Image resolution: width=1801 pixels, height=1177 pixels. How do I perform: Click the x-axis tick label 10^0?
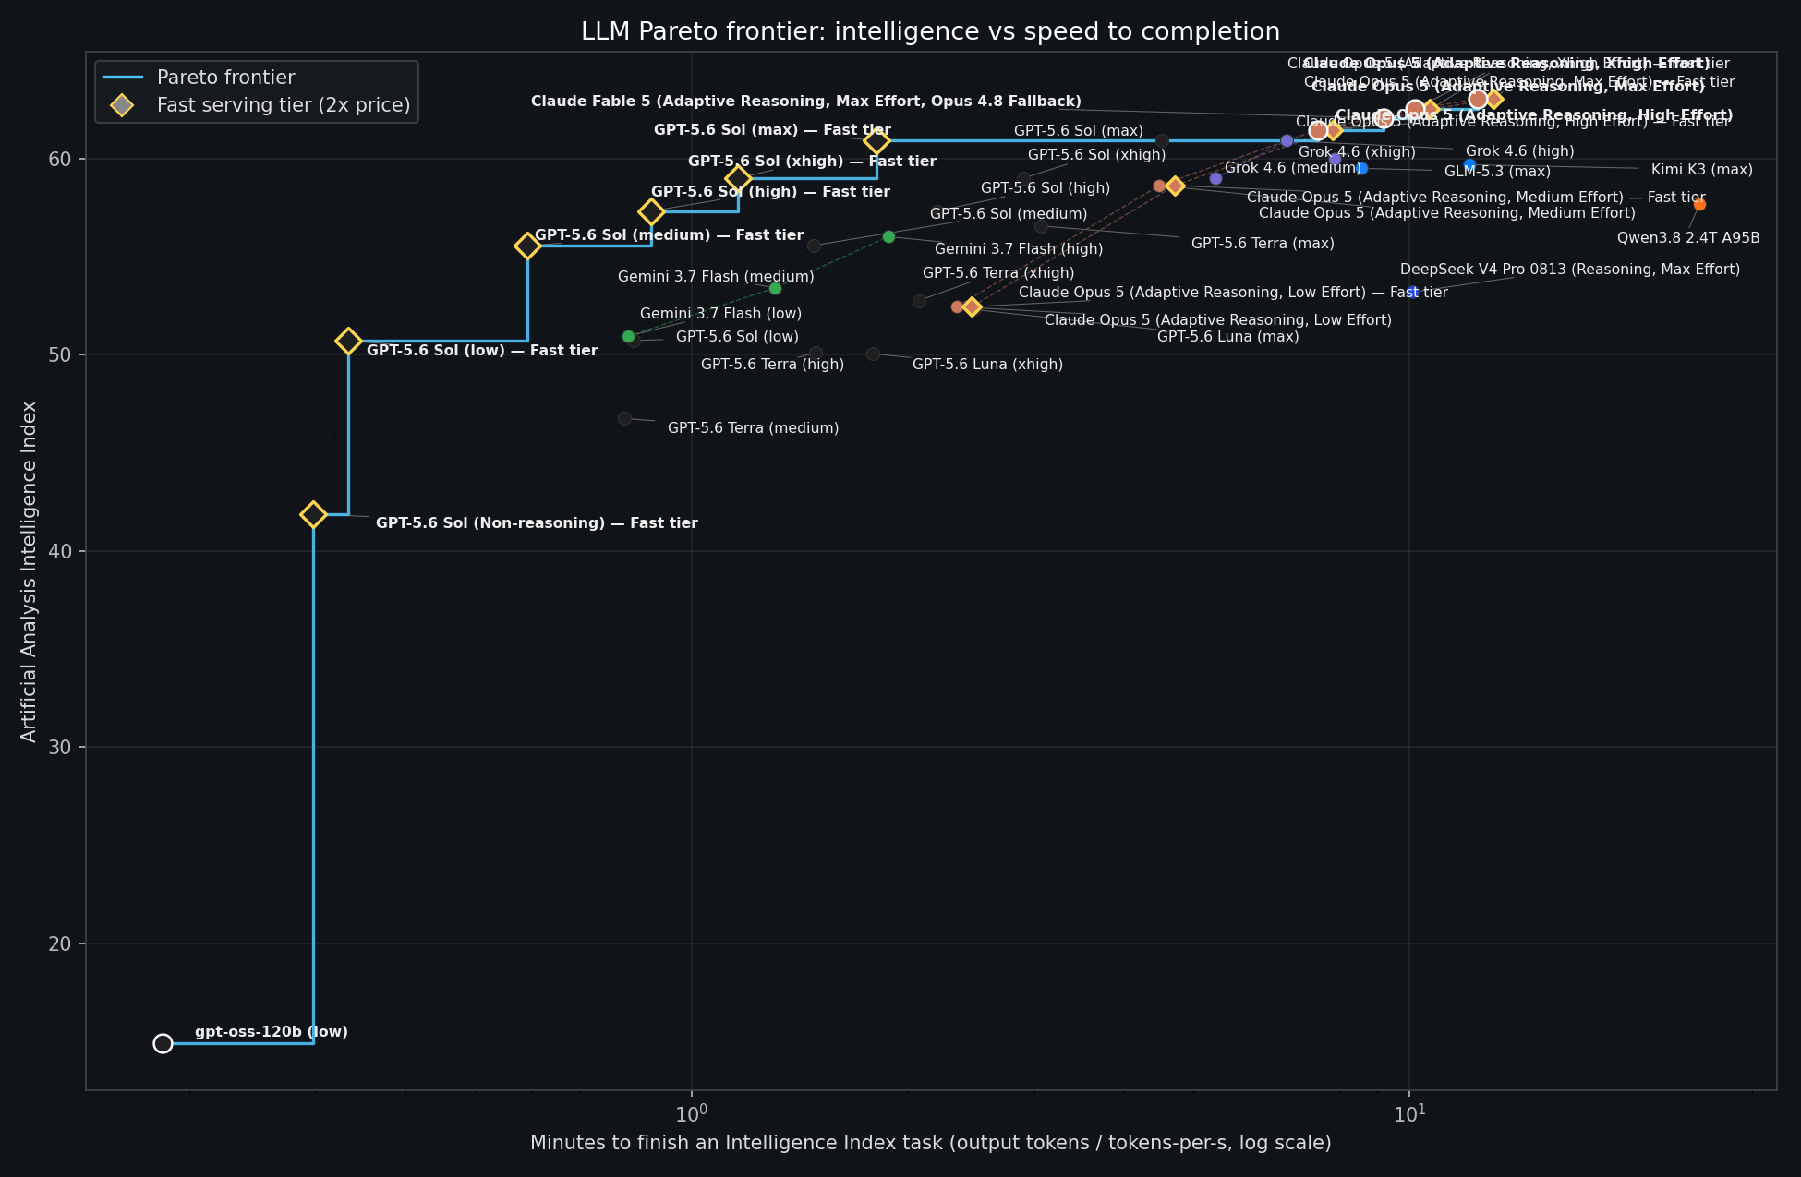pos(691,1113)
